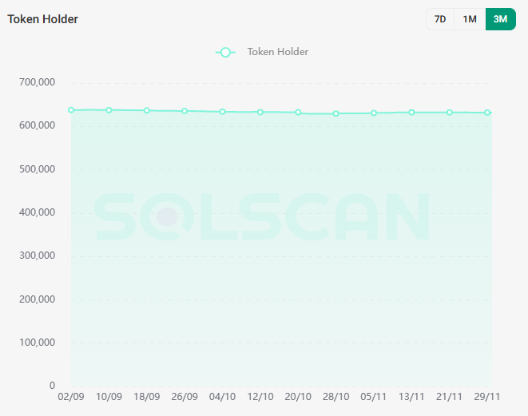Click the 700,000 y-axis label
528x416 pixels.
(x=35, y=82)
